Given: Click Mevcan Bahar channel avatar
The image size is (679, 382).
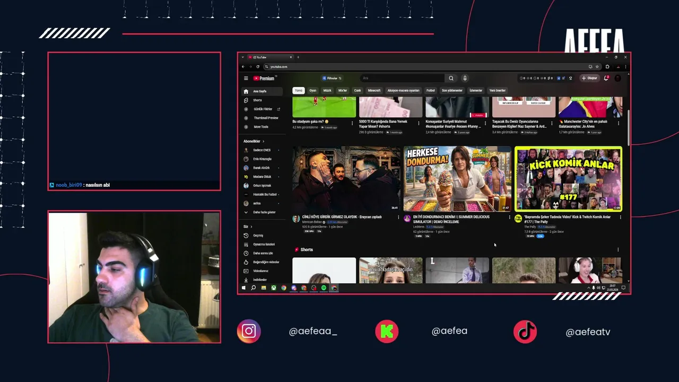Looking at the screenshot, I should (x=296, y=219).
